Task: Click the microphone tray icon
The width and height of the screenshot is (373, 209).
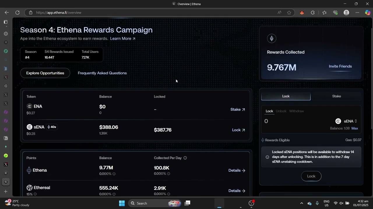Action: pyautogui.click(x=317, y=203)
